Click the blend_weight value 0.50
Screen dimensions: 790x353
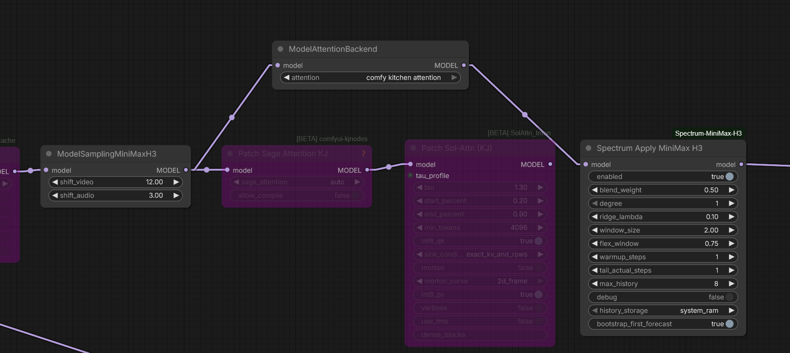[x=711, y=190]
